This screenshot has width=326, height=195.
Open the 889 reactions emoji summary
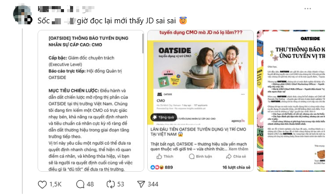click(161, 167)
